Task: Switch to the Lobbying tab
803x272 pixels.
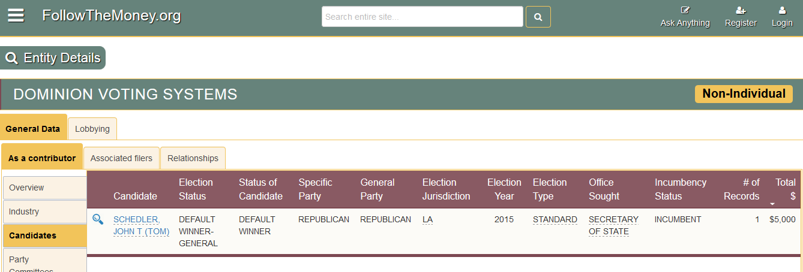Action: (92, 129)
